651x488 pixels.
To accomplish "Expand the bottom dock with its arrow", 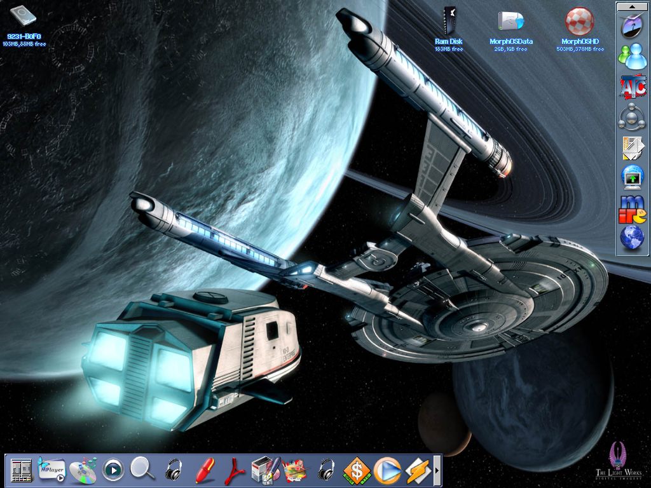I will coord(437,471).
